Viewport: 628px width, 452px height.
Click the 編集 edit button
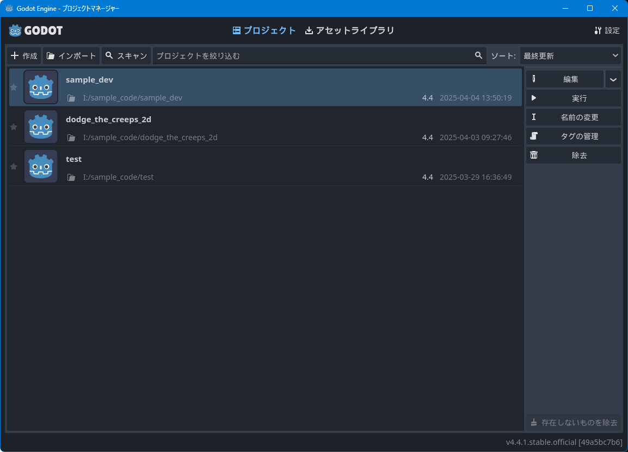click(565, 79)
